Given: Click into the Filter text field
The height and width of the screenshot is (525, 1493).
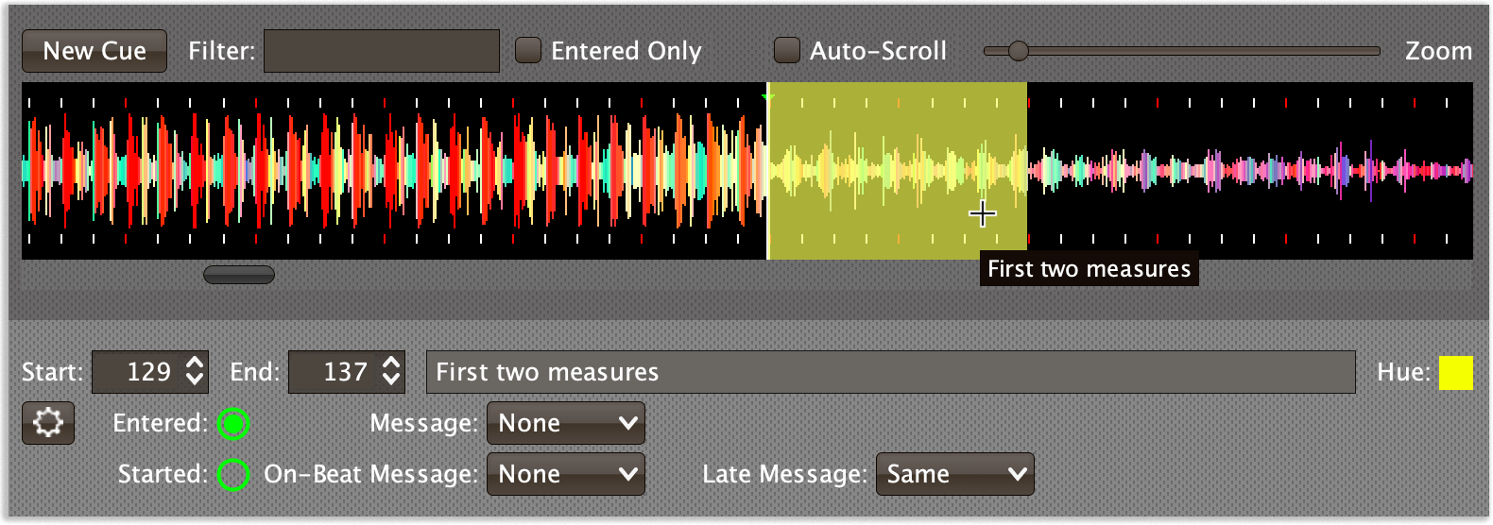Looking at the screenshot, I should click(382, 51).
